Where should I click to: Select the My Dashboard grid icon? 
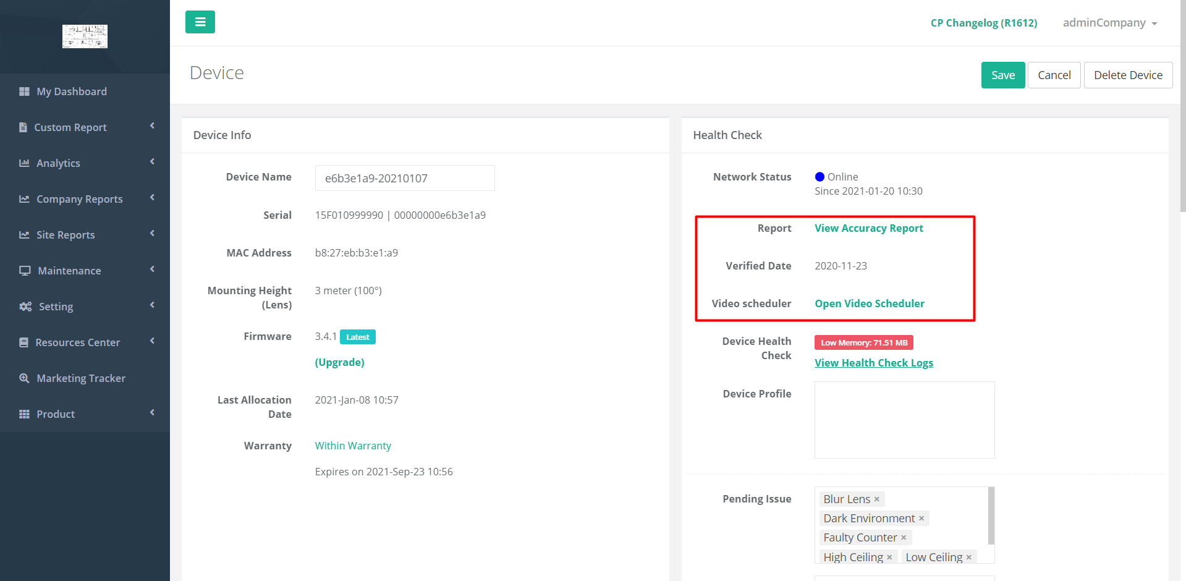(25, 91)
